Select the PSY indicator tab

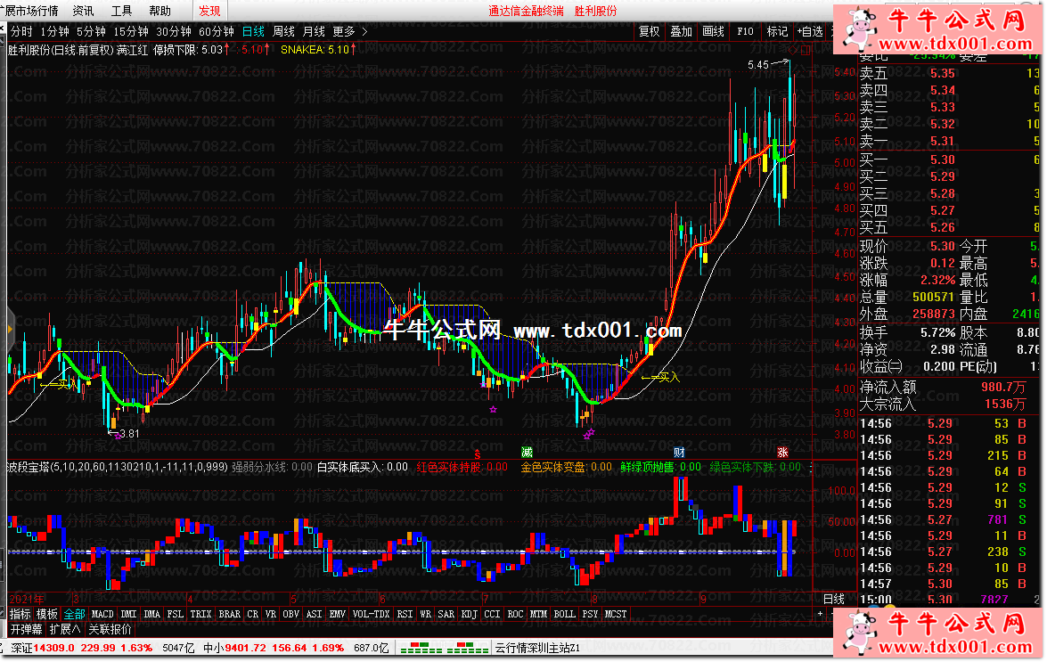pyautogui.click(x=590, y=614)
